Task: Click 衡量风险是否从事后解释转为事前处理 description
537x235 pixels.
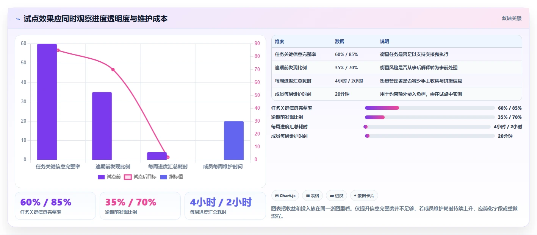Action: coord(419,68)
